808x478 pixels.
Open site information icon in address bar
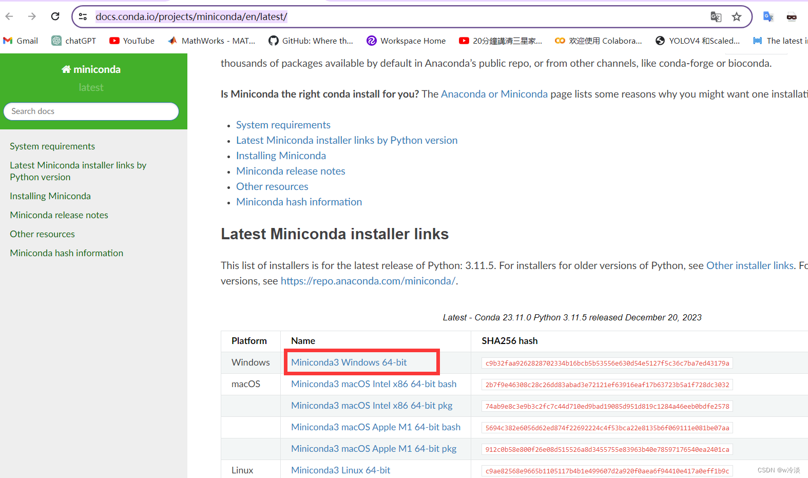point(83,16)
